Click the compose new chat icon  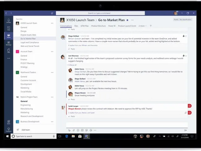tap(52, 13)
